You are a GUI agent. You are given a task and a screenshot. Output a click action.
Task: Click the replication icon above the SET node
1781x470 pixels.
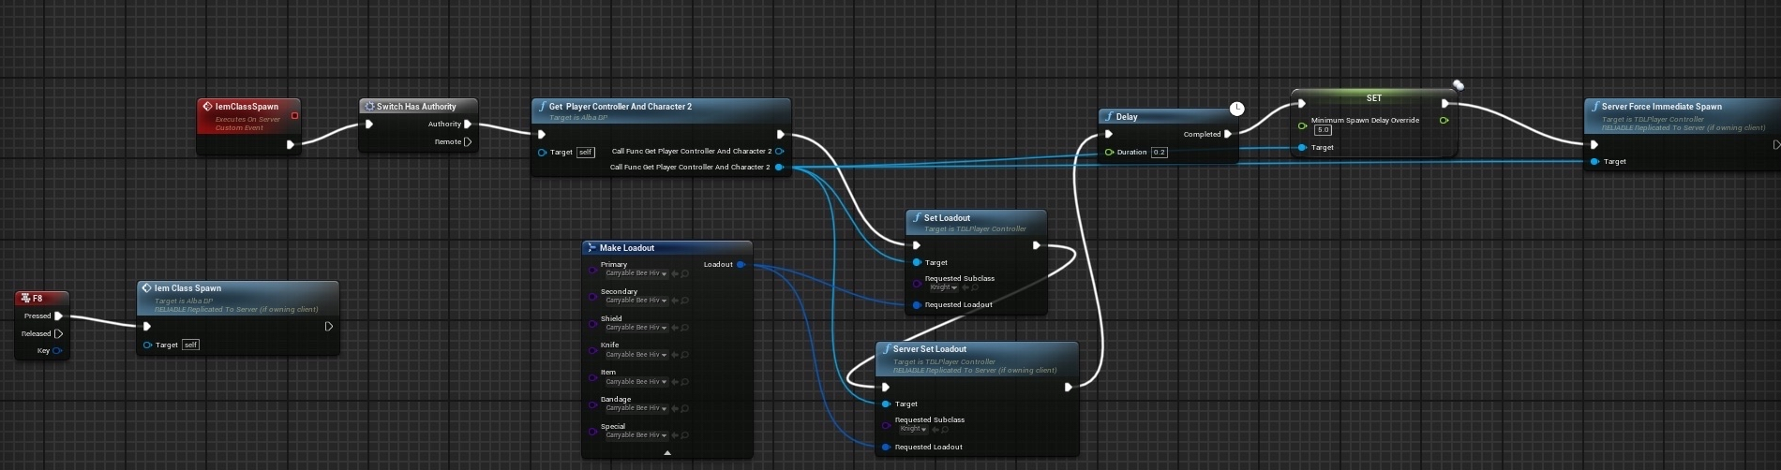[x=1458, y=85]
